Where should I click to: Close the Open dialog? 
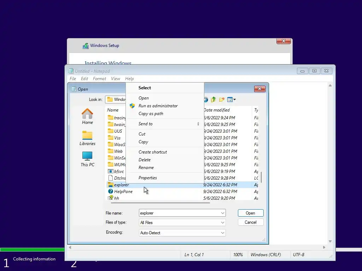point(260,89)
